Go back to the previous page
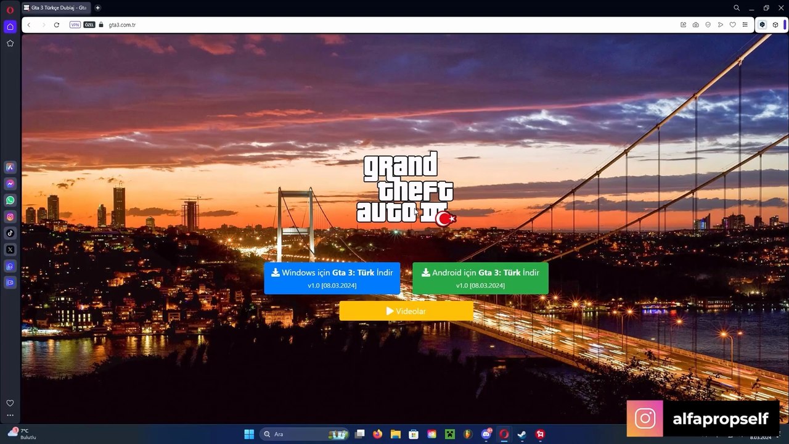The image size is (789, 444). 28,25
